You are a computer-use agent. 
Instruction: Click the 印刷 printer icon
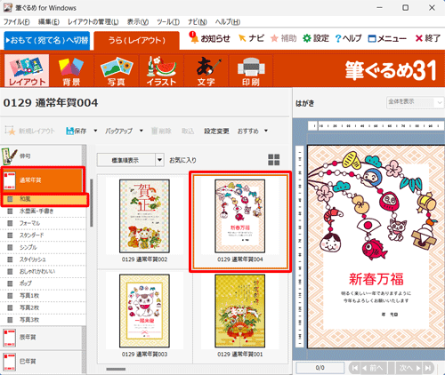pyautogui.click(x=251, y=70)
